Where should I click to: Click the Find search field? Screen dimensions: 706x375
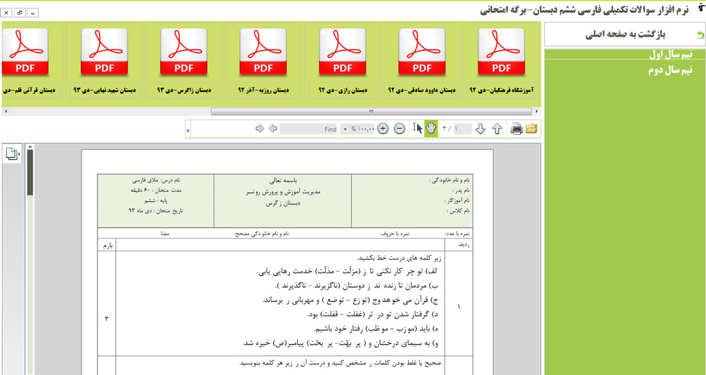coord(309,129)
